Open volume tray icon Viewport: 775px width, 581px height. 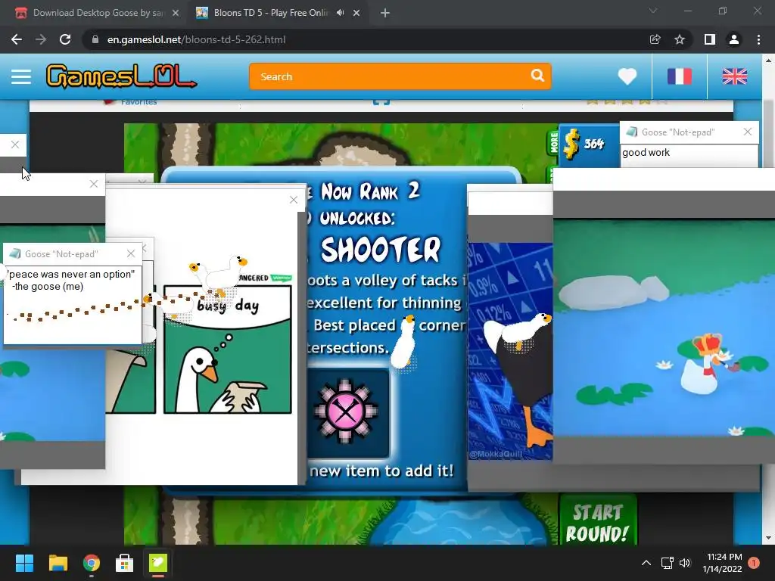click(684, 563)
